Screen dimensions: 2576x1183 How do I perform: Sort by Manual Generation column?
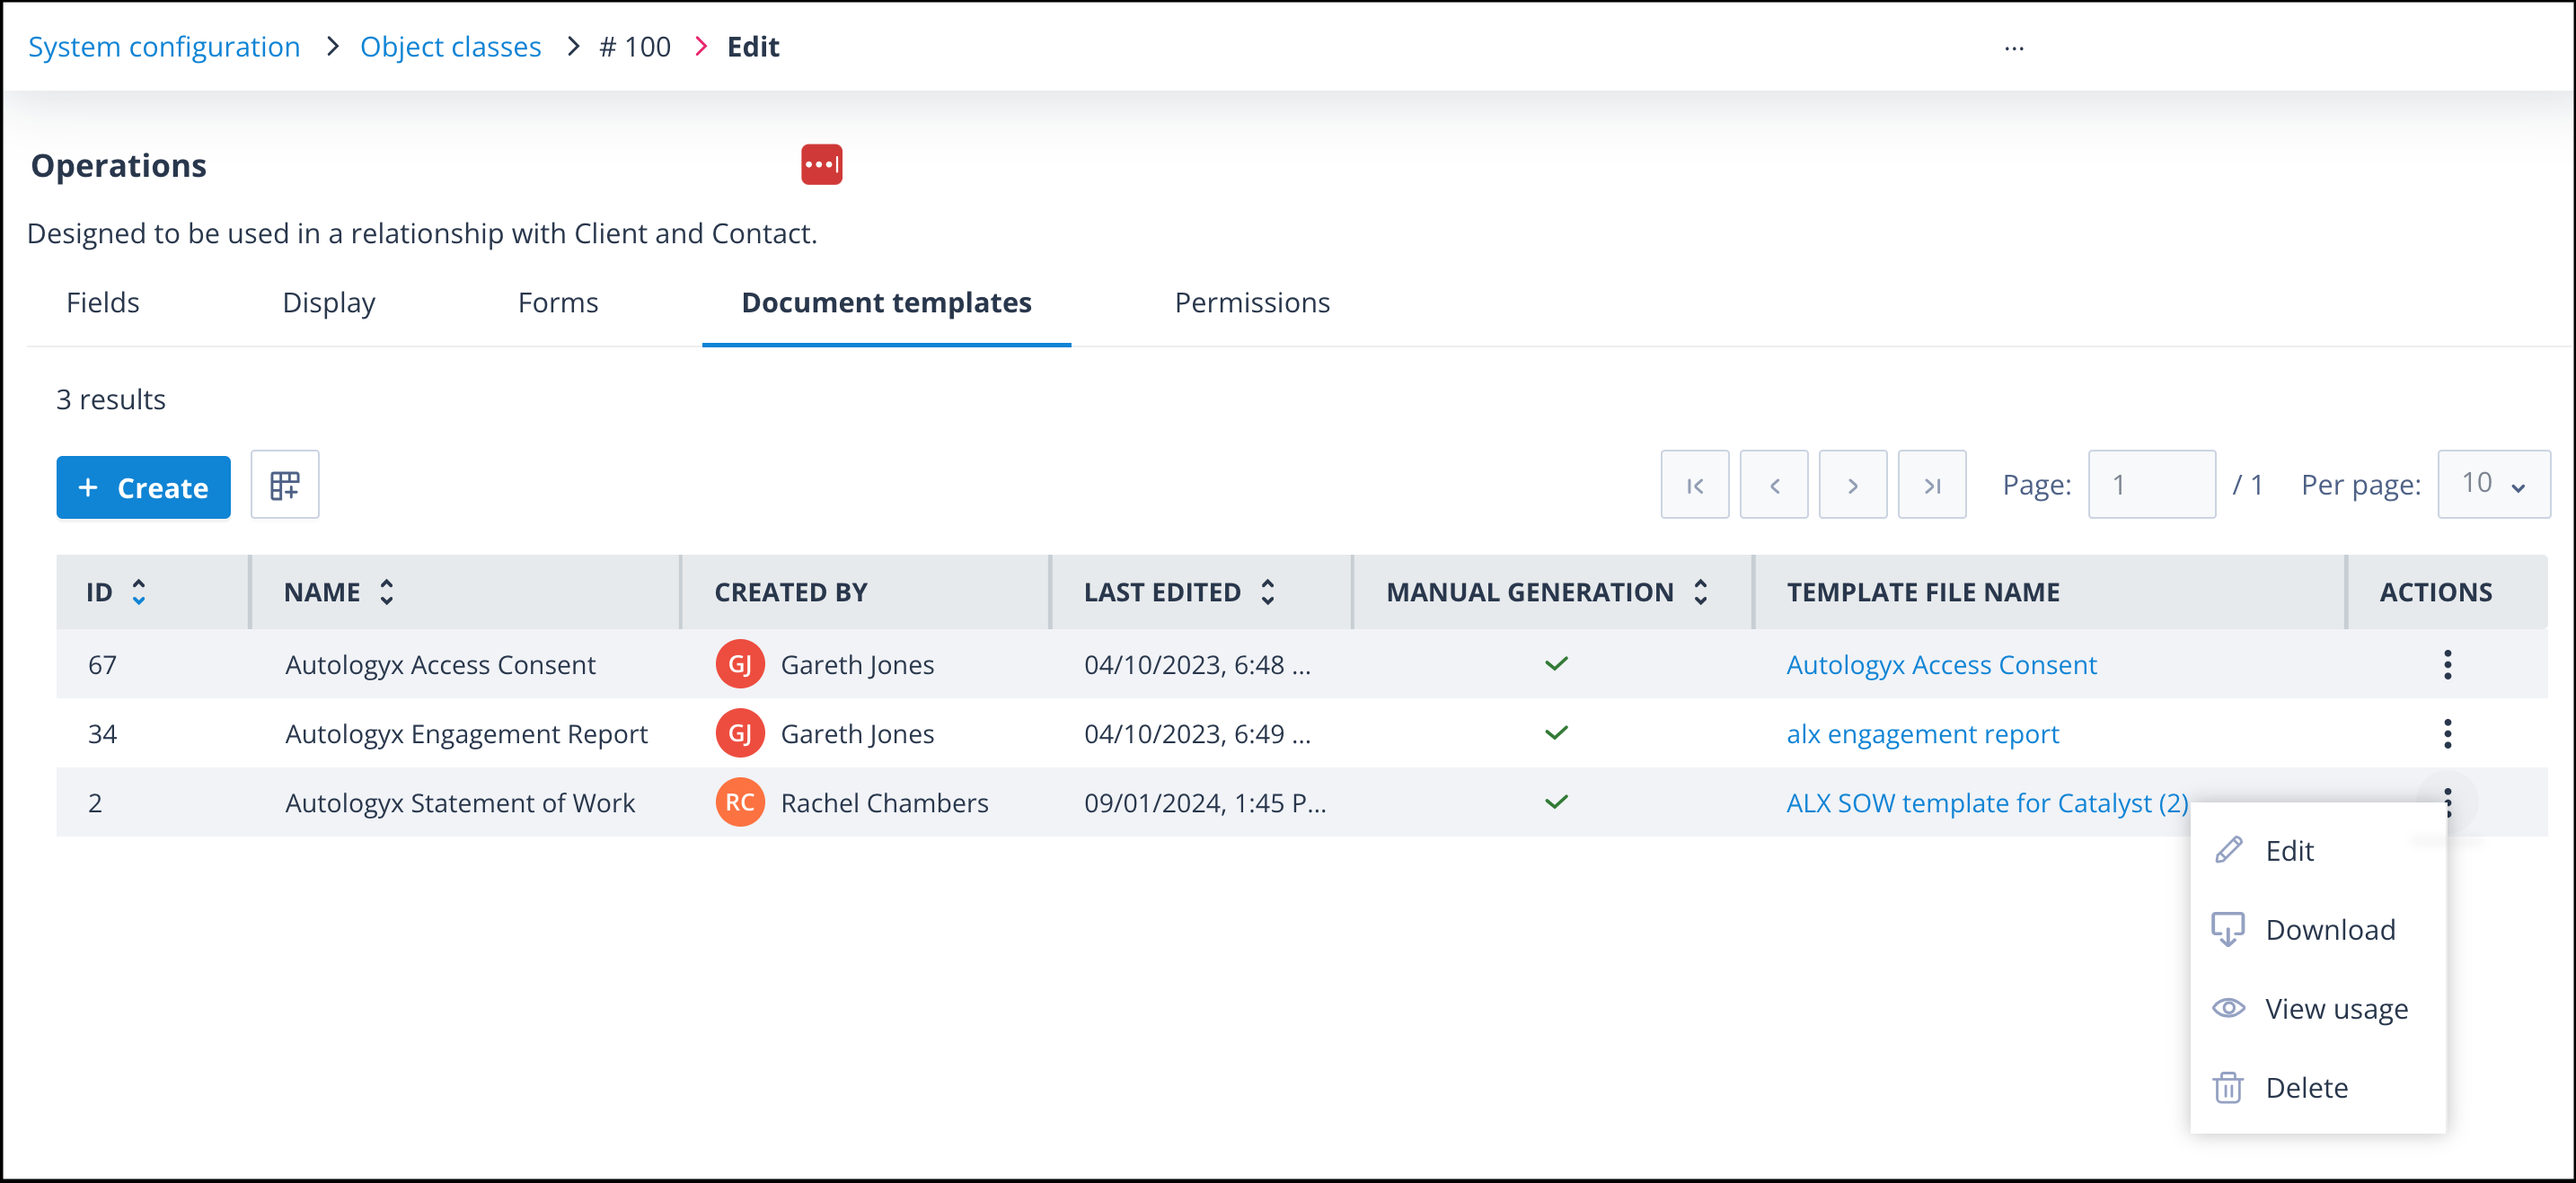click(x=1701, y=592)
